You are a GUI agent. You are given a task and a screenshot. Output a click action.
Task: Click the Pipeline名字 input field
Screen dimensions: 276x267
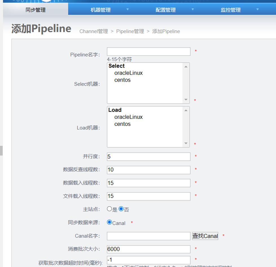coord(149,52)
